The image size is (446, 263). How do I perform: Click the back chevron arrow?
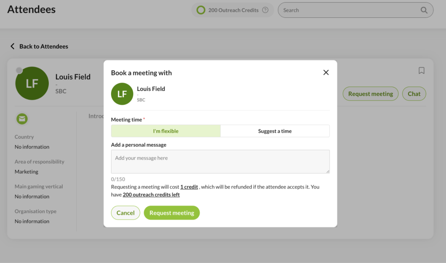click(13, 46)
